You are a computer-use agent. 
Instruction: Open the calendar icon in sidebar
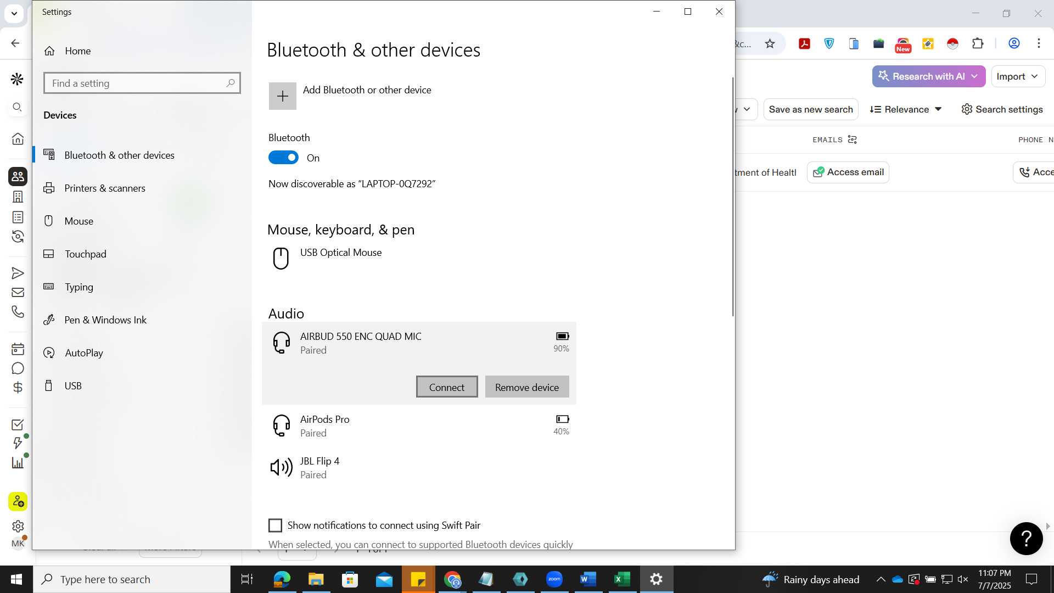18,349
